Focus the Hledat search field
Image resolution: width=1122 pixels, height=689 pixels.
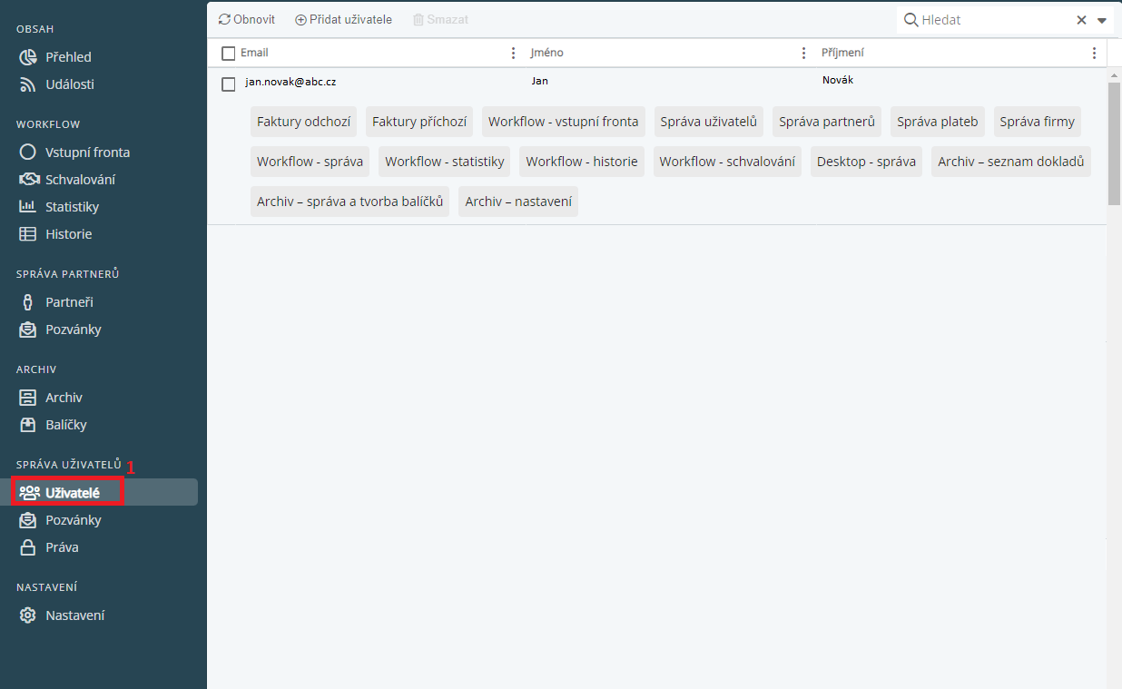coord(994,20)
